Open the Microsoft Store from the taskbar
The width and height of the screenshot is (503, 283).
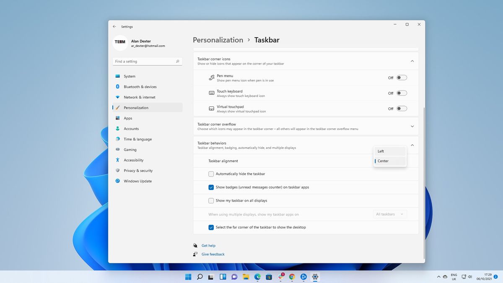(x=269, y=277)
